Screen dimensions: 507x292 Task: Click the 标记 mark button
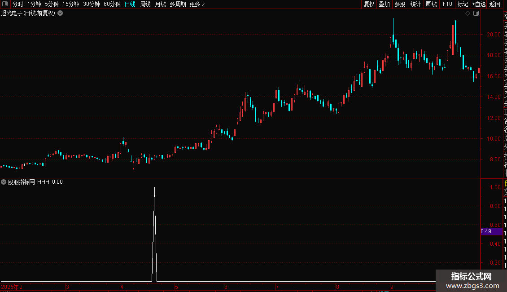coord(463,4)
